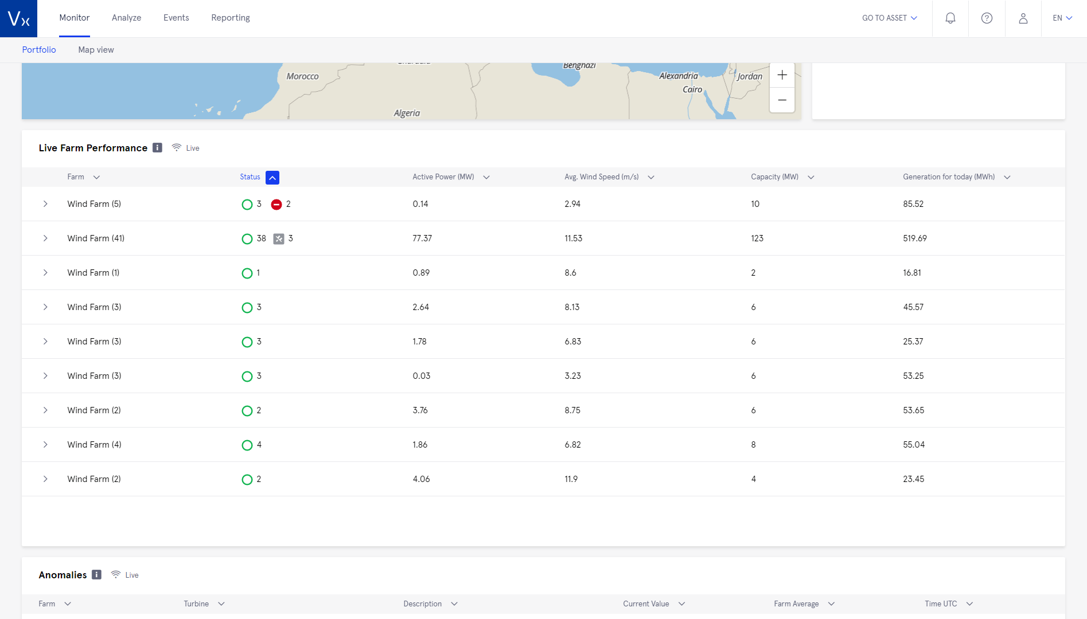1087x619 pixels.
Task: Click the Vx logo home icon
Action: (x=18, y=18)
